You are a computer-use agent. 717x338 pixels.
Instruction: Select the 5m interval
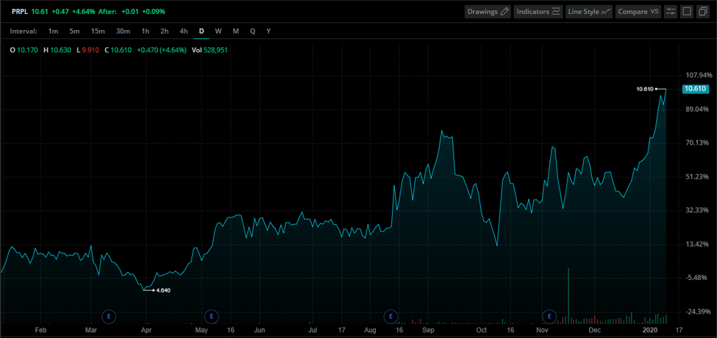pos(74,31)
